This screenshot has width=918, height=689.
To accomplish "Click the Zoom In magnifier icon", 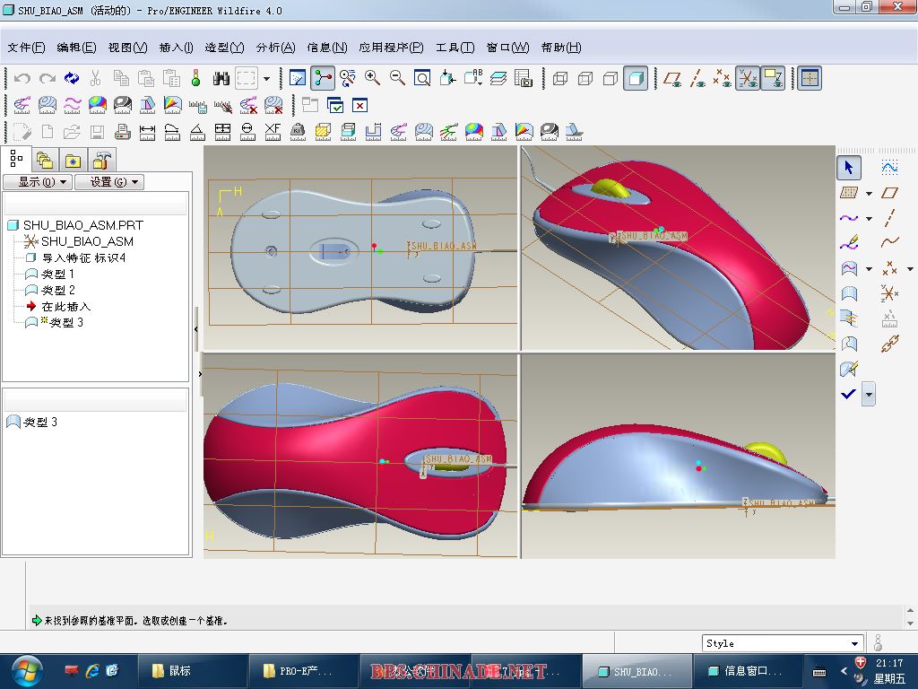I will [373, 78].
